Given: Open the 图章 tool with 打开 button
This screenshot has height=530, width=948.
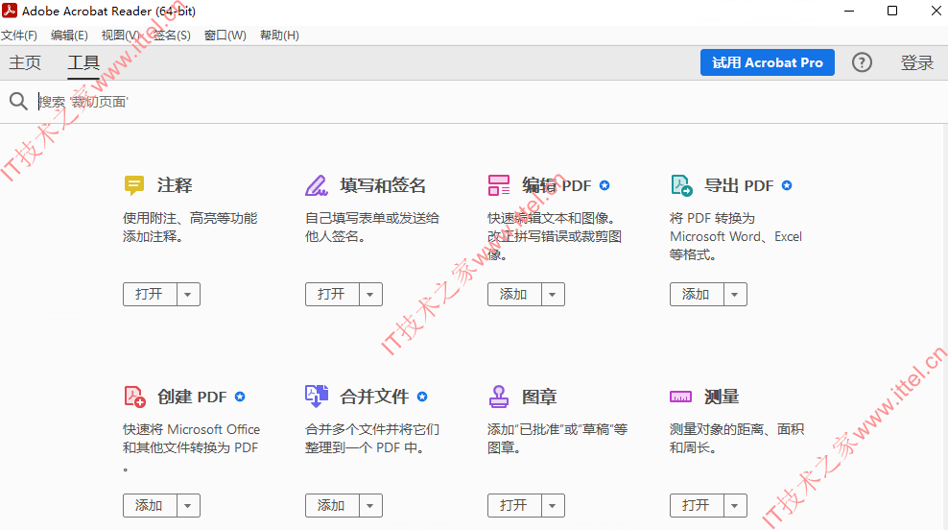Looking at the screenshot, I should (x=514, y=506).
